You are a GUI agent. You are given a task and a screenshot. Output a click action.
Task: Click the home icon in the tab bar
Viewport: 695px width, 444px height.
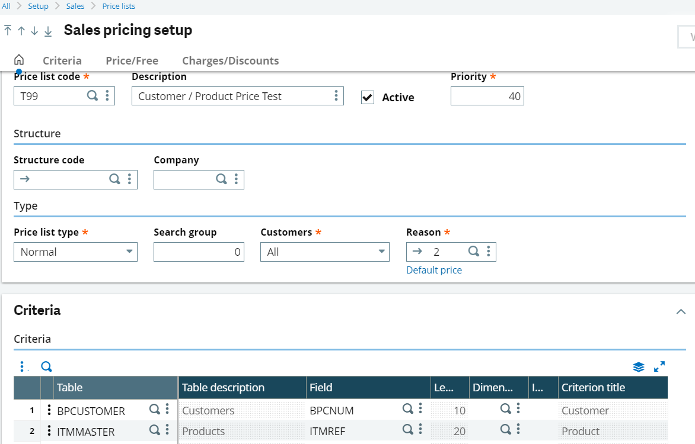[x=18, y=59]
